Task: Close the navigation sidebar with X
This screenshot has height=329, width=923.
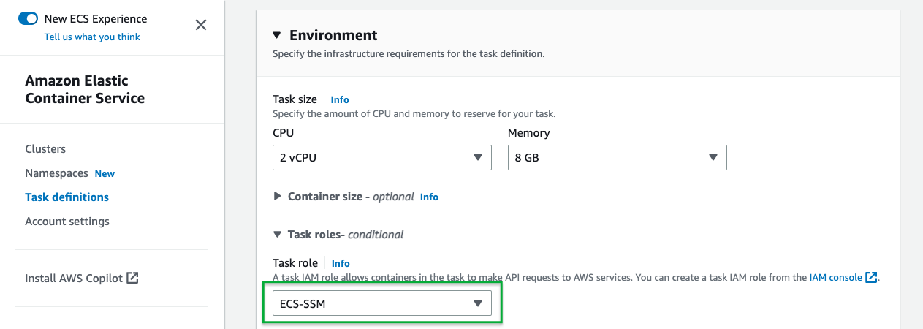Action: point(201,25)
